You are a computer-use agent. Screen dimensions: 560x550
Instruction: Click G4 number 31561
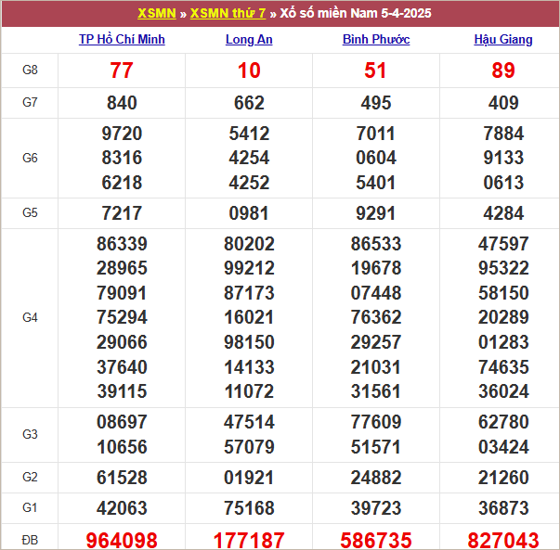point(375,392)
